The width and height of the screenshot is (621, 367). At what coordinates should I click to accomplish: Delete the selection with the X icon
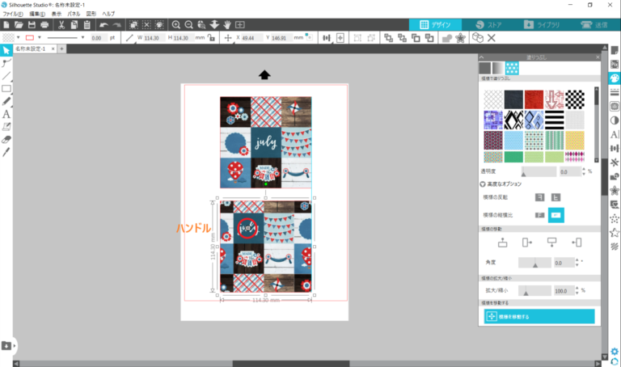(492, 38)
